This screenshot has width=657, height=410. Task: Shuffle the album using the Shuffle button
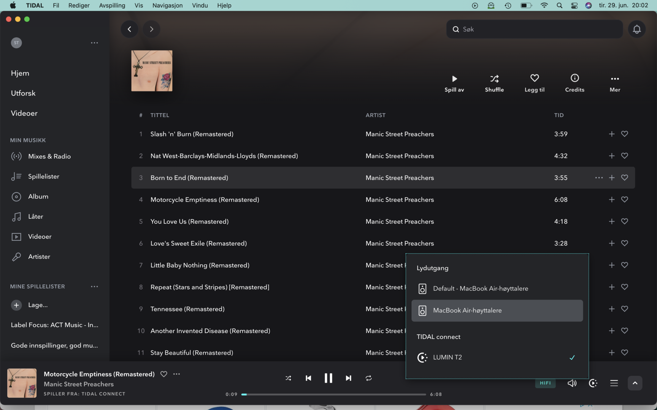(x=494, y=83)
